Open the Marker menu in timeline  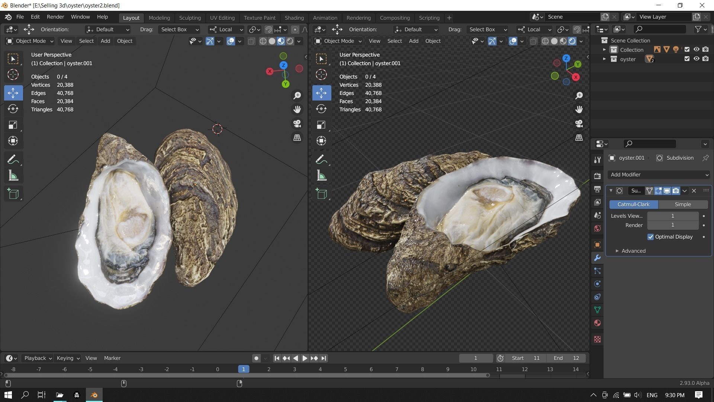[112, 358]
